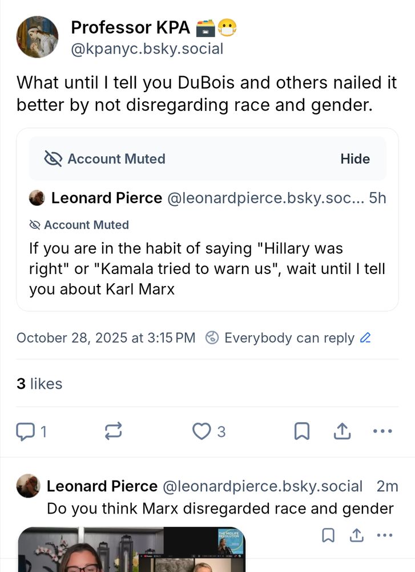Open the more options menu on Leonard Pierce's reply
The height and width of the screenshot is (572, 415).
click(x=384, y=535)
